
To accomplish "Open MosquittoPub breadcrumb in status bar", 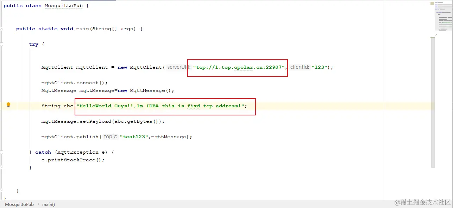I will coord(19,204).
